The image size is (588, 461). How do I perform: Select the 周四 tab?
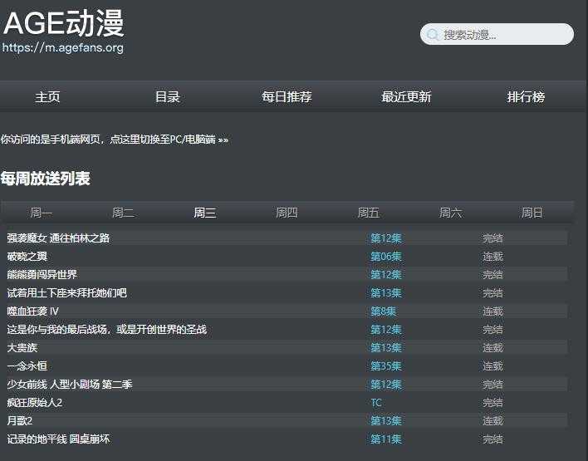[287, 213]
